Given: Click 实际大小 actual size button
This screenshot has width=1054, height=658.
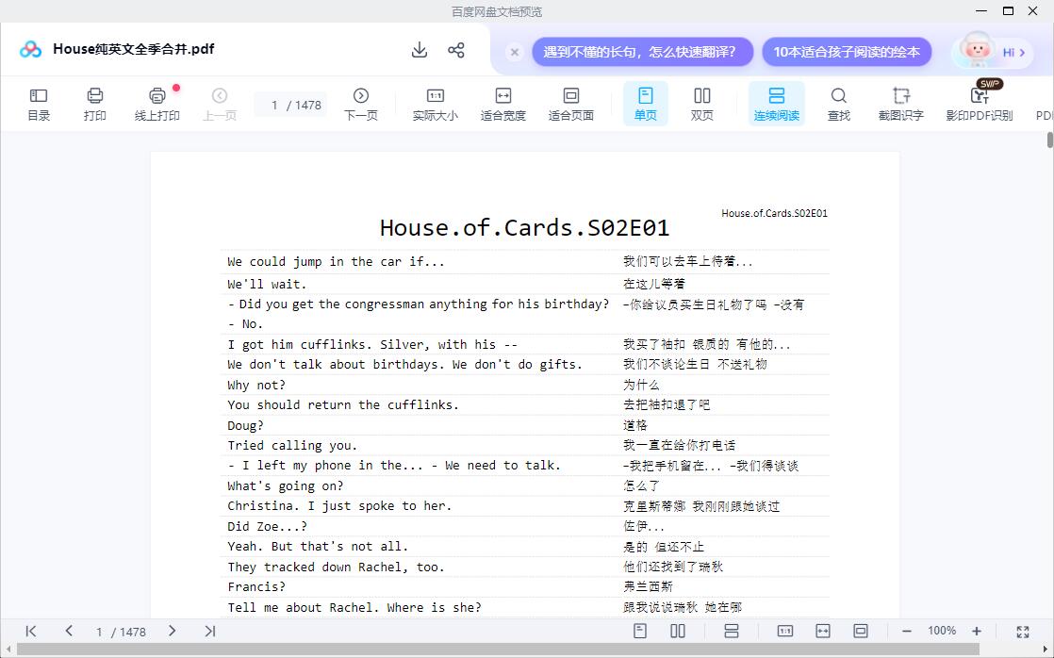Looking at the screenshot, I should (435, 104).
